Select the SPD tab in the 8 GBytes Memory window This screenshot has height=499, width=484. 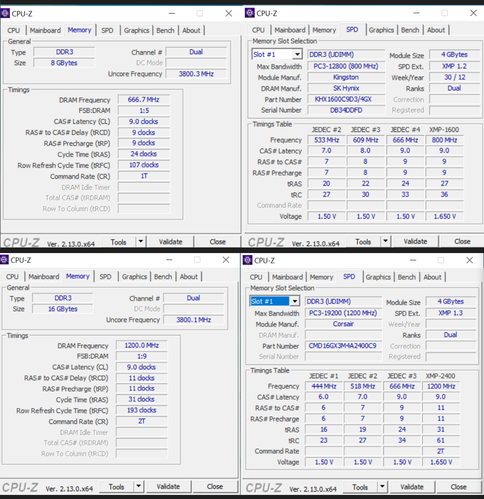107,30
